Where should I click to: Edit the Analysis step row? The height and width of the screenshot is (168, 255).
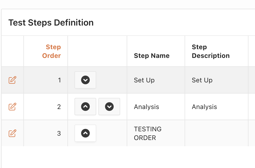click(12, 107)
